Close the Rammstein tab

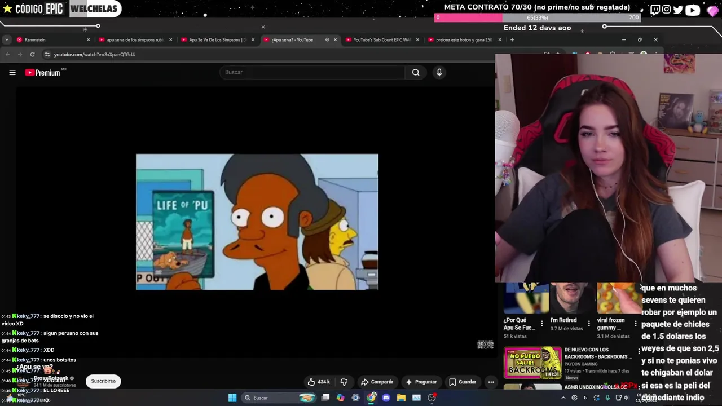88,39
